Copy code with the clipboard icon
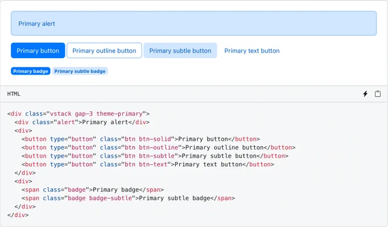Image resolution: width=388 pixels, height=227 pixels. coord(378,94)
